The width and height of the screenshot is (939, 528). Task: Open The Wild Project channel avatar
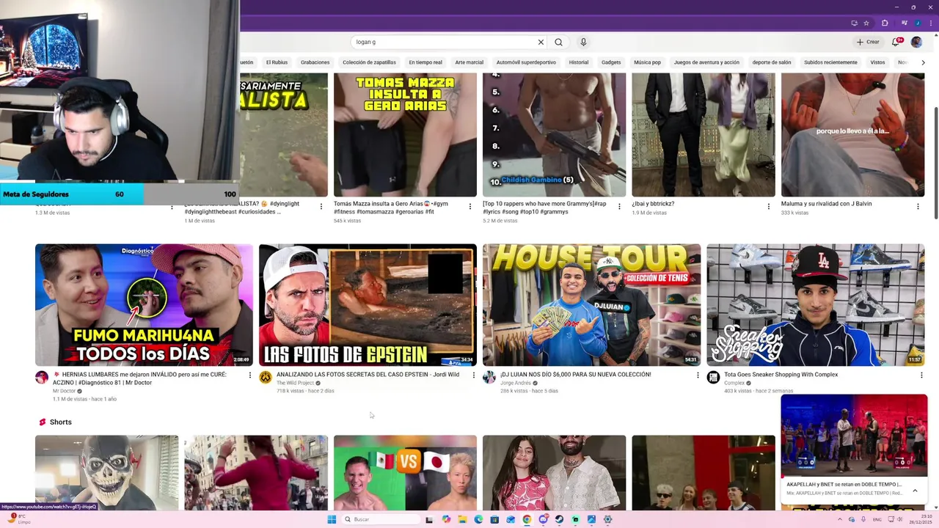(x=266, y=377)
